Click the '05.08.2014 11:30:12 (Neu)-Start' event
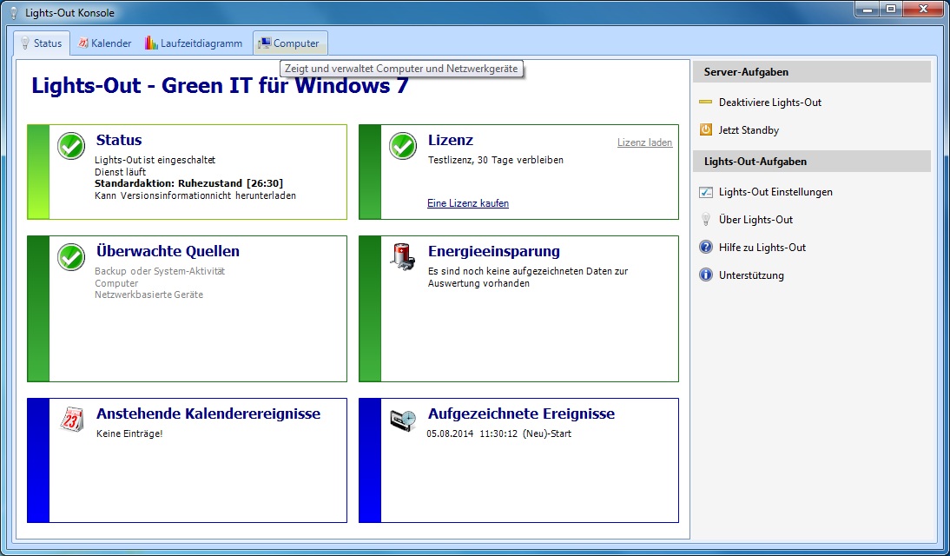 coord(498,434)
